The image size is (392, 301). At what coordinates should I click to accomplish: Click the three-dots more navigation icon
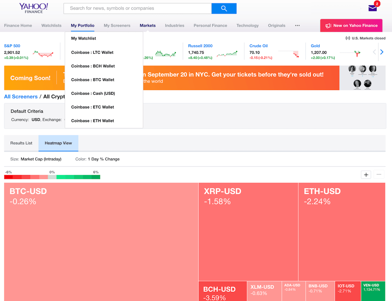click(x=297, y=25)
